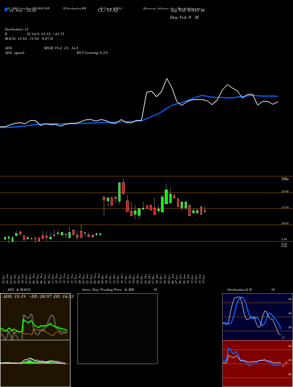Click the 'ADX signal:' label
Viewport: 293px width, 387px height.
[x=15, y=53]
